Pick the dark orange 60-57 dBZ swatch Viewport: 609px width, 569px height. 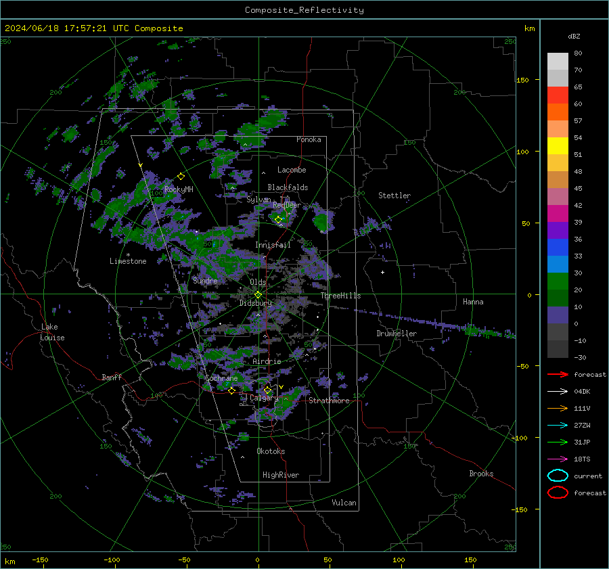tap(558, 112)
